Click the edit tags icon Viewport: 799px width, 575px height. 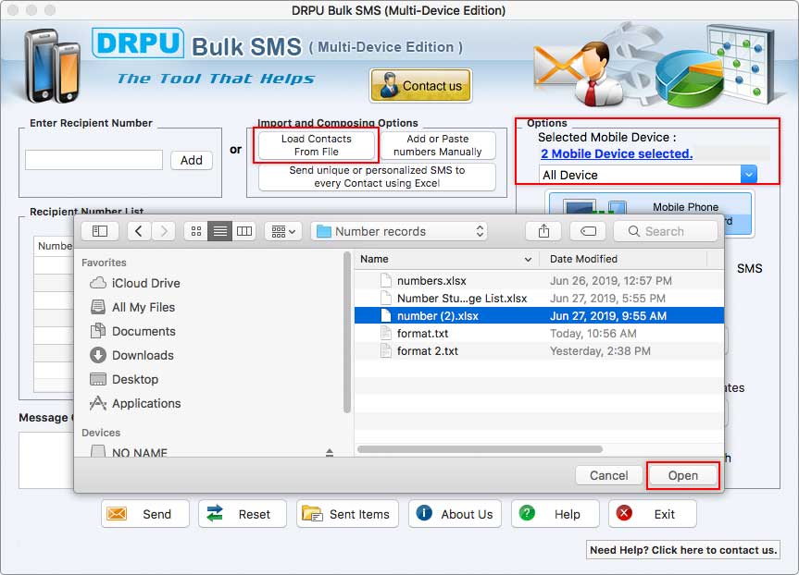pos(588,231)
